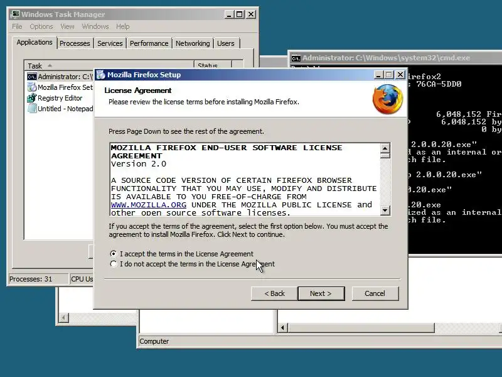Open the Windows menu in Task Manager
Screen dimensions: 502x377
pyautogui.click(x=95, y=26)
